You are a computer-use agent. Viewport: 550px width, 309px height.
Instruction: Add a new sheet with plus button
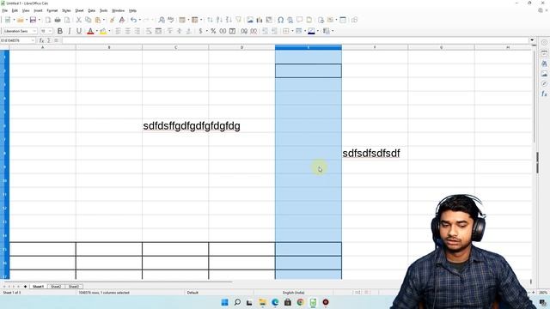click(25, 287)
